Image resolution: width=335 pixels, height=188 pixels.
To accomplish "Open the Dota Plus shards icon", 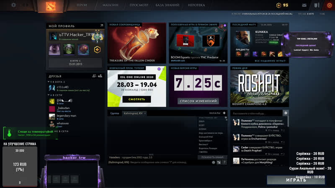I will (278, 5).
